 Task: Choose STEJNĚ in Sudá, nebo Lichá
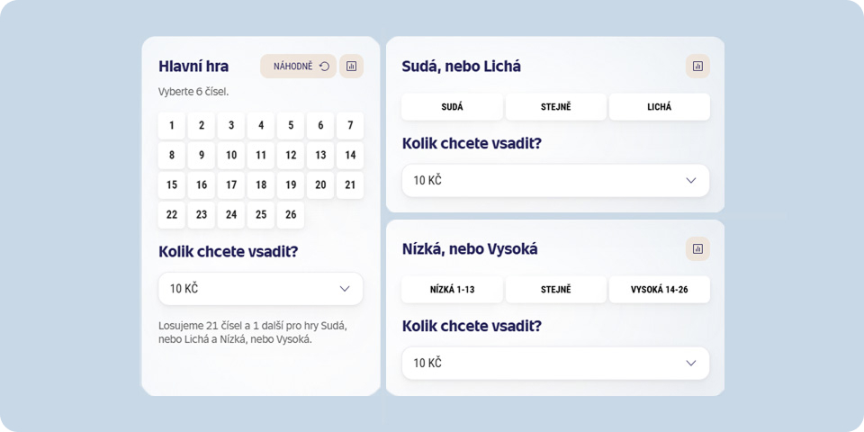[555, 107]
